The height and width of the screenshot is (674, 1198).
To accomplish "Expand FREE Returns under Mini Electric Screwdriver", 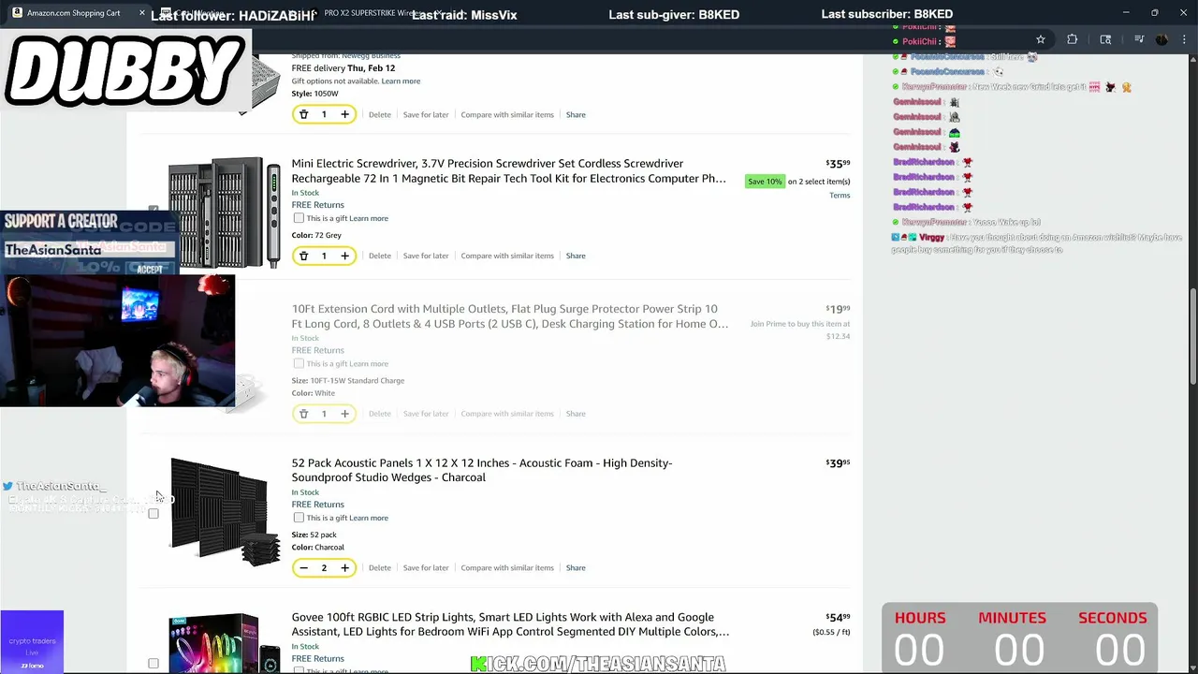I will 317,205.
